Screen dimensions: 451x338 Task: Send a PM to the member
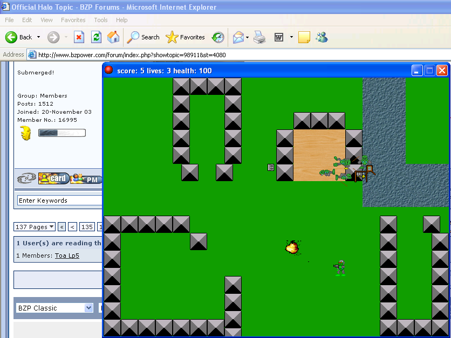pos(85,178)
